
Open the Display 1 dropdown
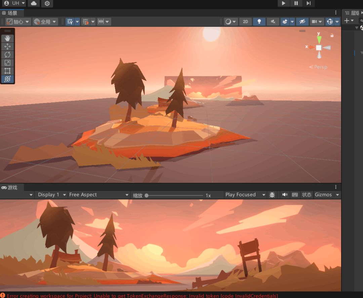52,195
